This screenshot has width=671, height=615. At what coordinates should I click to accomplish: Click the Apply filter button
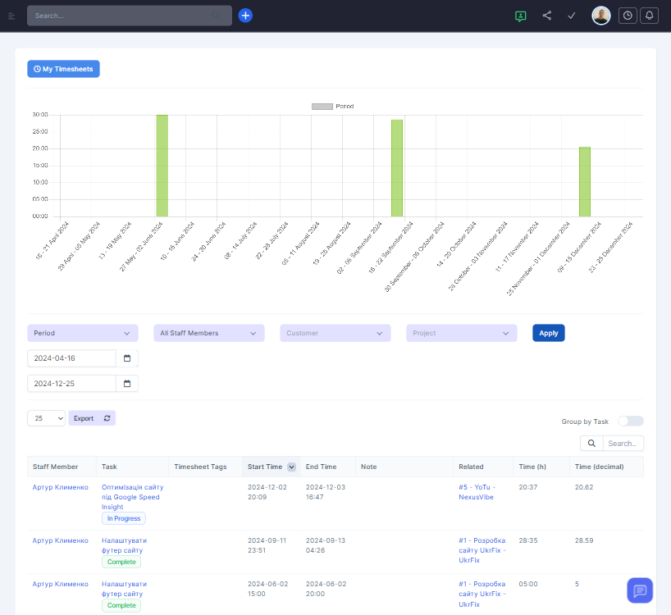pyautogui.click(x=548, y=333)
